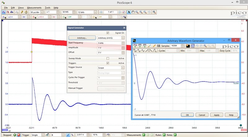248x137 pixels.
Task: Click the zoom-out magnifier in main toolbar
Action: 145,12
